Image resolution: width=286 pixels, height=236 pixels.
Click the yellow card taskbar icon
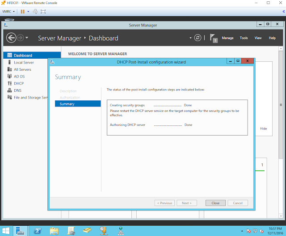click(87, 230)
